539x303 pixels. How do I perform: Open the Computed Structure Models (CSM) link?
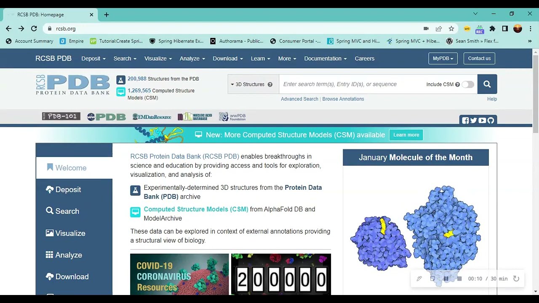coord(196,209)
